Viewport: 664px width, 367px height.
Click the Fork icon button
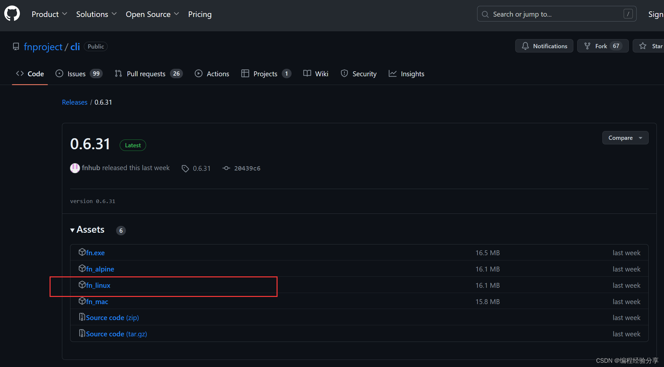click(x=587, y=46)
